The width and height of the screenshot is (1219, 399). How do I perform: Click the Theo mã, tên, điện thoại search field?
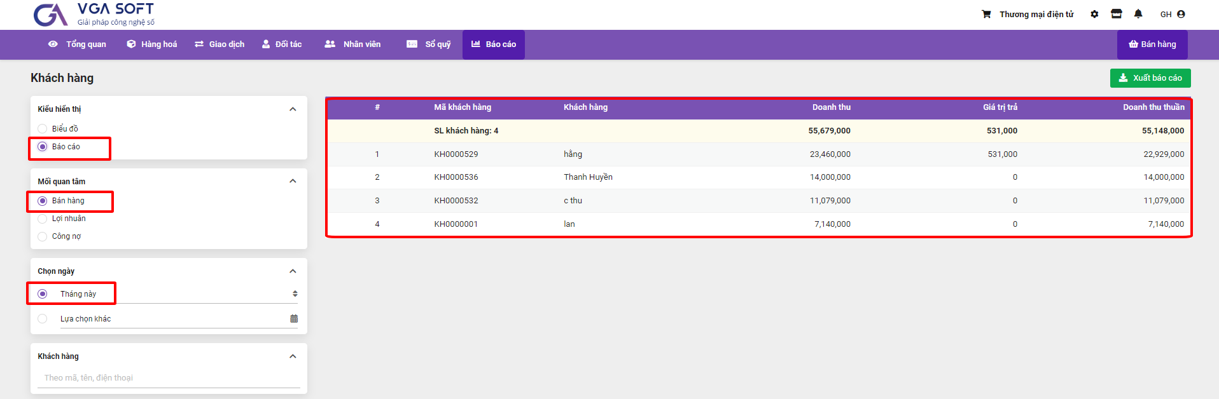tap(169, 378)
